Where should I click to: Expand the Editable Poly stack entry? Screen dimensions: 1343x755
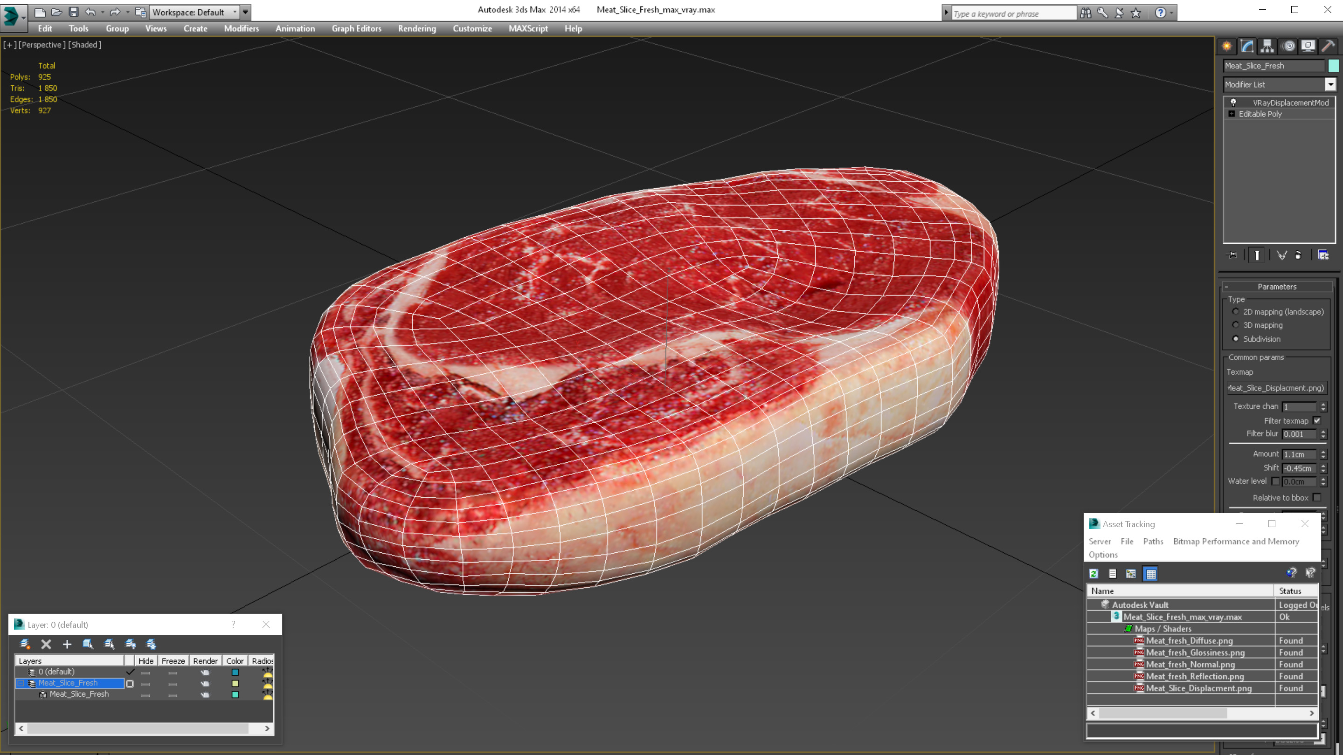click(1232, 114)
